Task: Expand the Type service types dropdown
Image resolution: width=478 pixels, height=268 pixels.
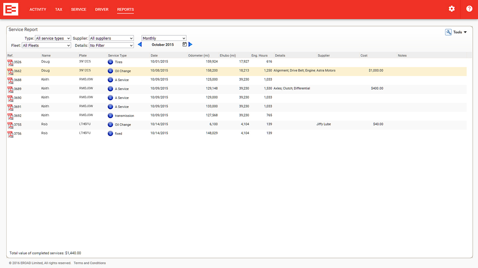Action: 53,38
